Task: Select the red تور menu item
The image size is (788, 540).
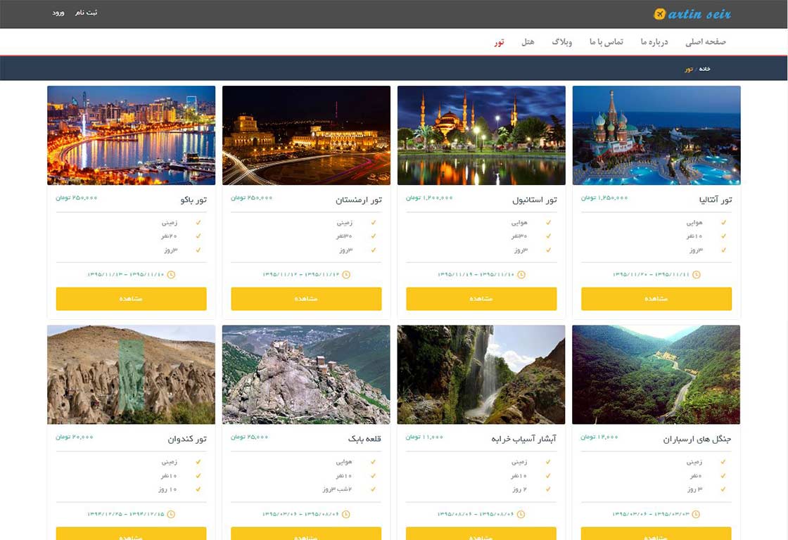Action: pos(499,42)
